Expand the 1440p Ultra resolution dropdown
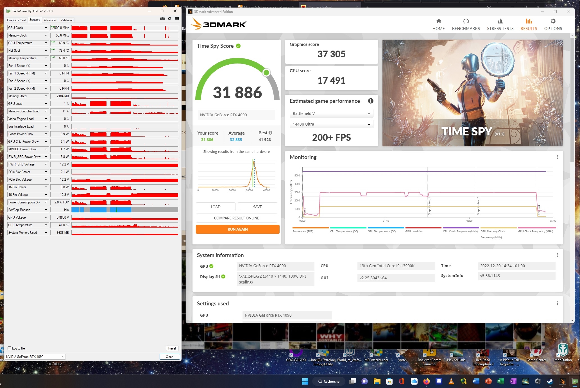The image size is (580, 388). click(x=331, y=124)
